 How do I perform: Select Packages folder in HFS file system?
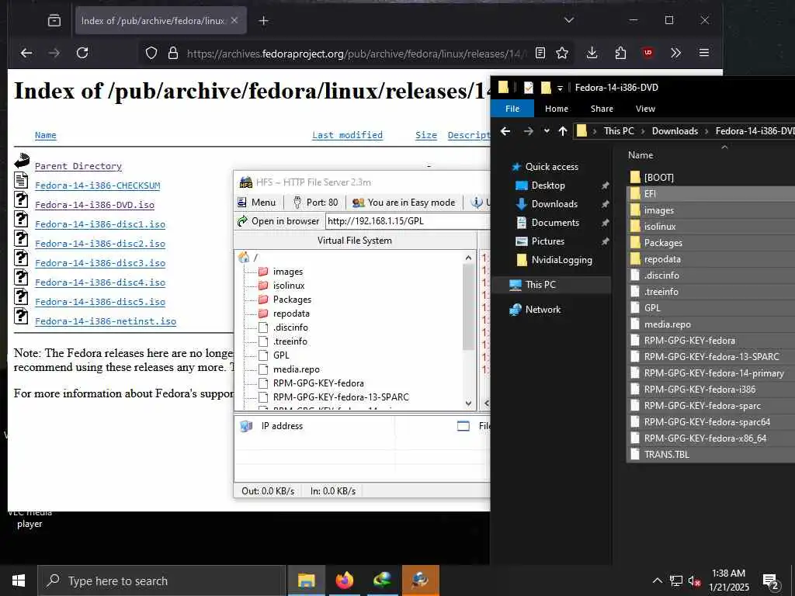tap(292, 300)
